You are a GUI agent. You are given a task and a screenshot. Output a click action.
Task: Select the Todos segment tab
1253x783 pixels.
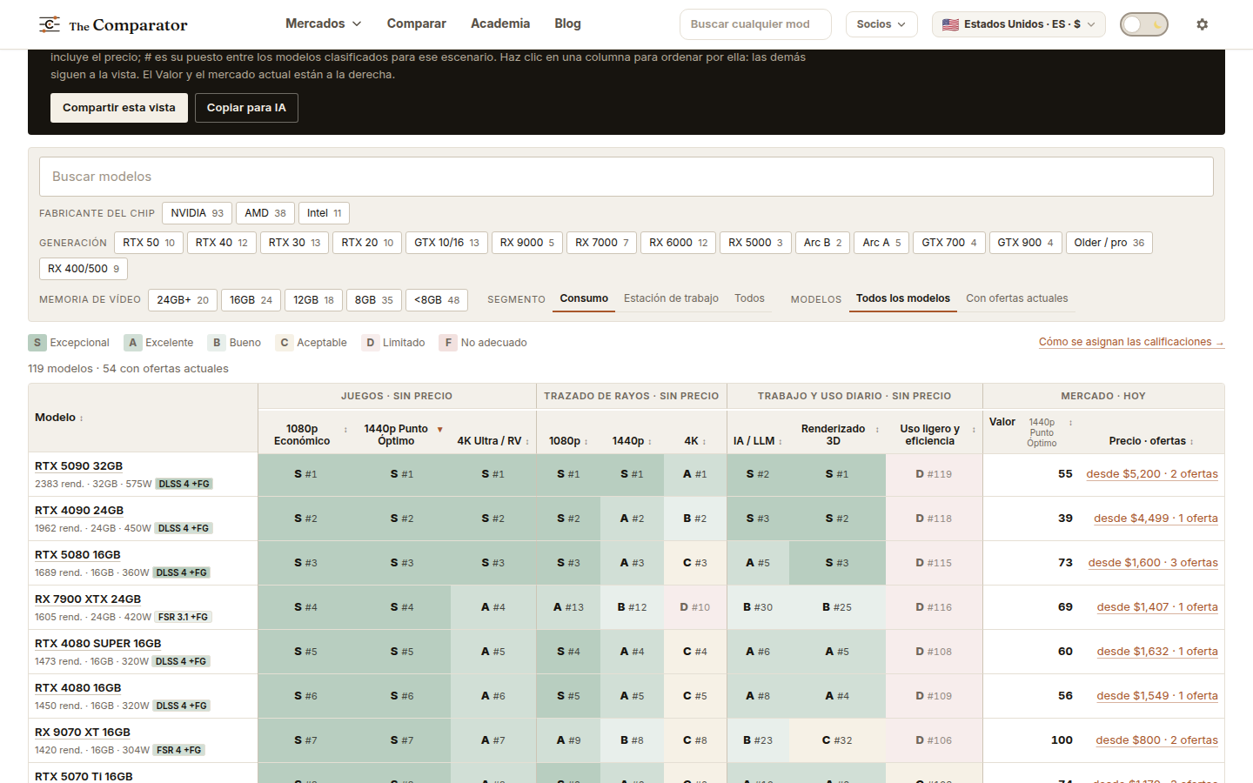coord(749,298)
